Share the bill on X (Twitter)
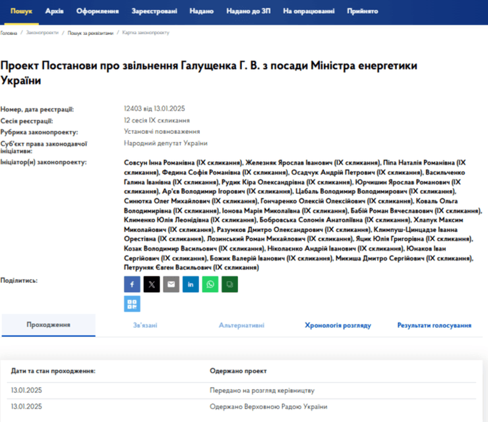Viewport: 488px width, 422px height. (152, 284)
